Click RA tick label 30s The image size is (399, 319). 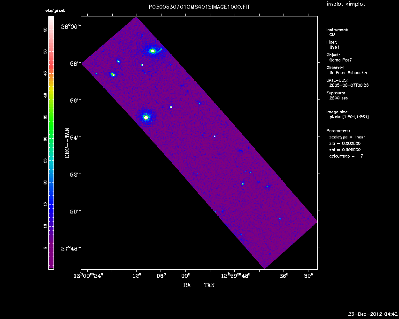(x=309, y=275)
